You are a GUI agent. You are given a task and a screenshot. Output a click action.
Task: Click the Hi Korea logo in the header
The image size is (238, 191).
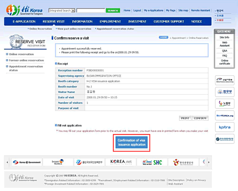tap(24, 10)
